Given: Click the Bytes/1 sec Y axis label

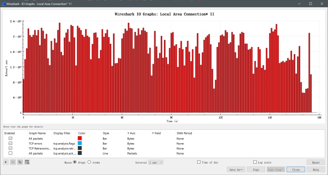Looking at the screenshot, I should 6,68.
